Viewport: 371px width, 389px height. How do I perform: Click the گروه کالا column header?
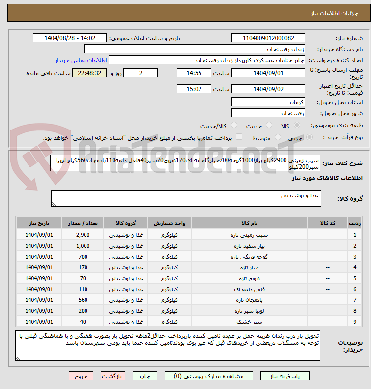(126, 223)
